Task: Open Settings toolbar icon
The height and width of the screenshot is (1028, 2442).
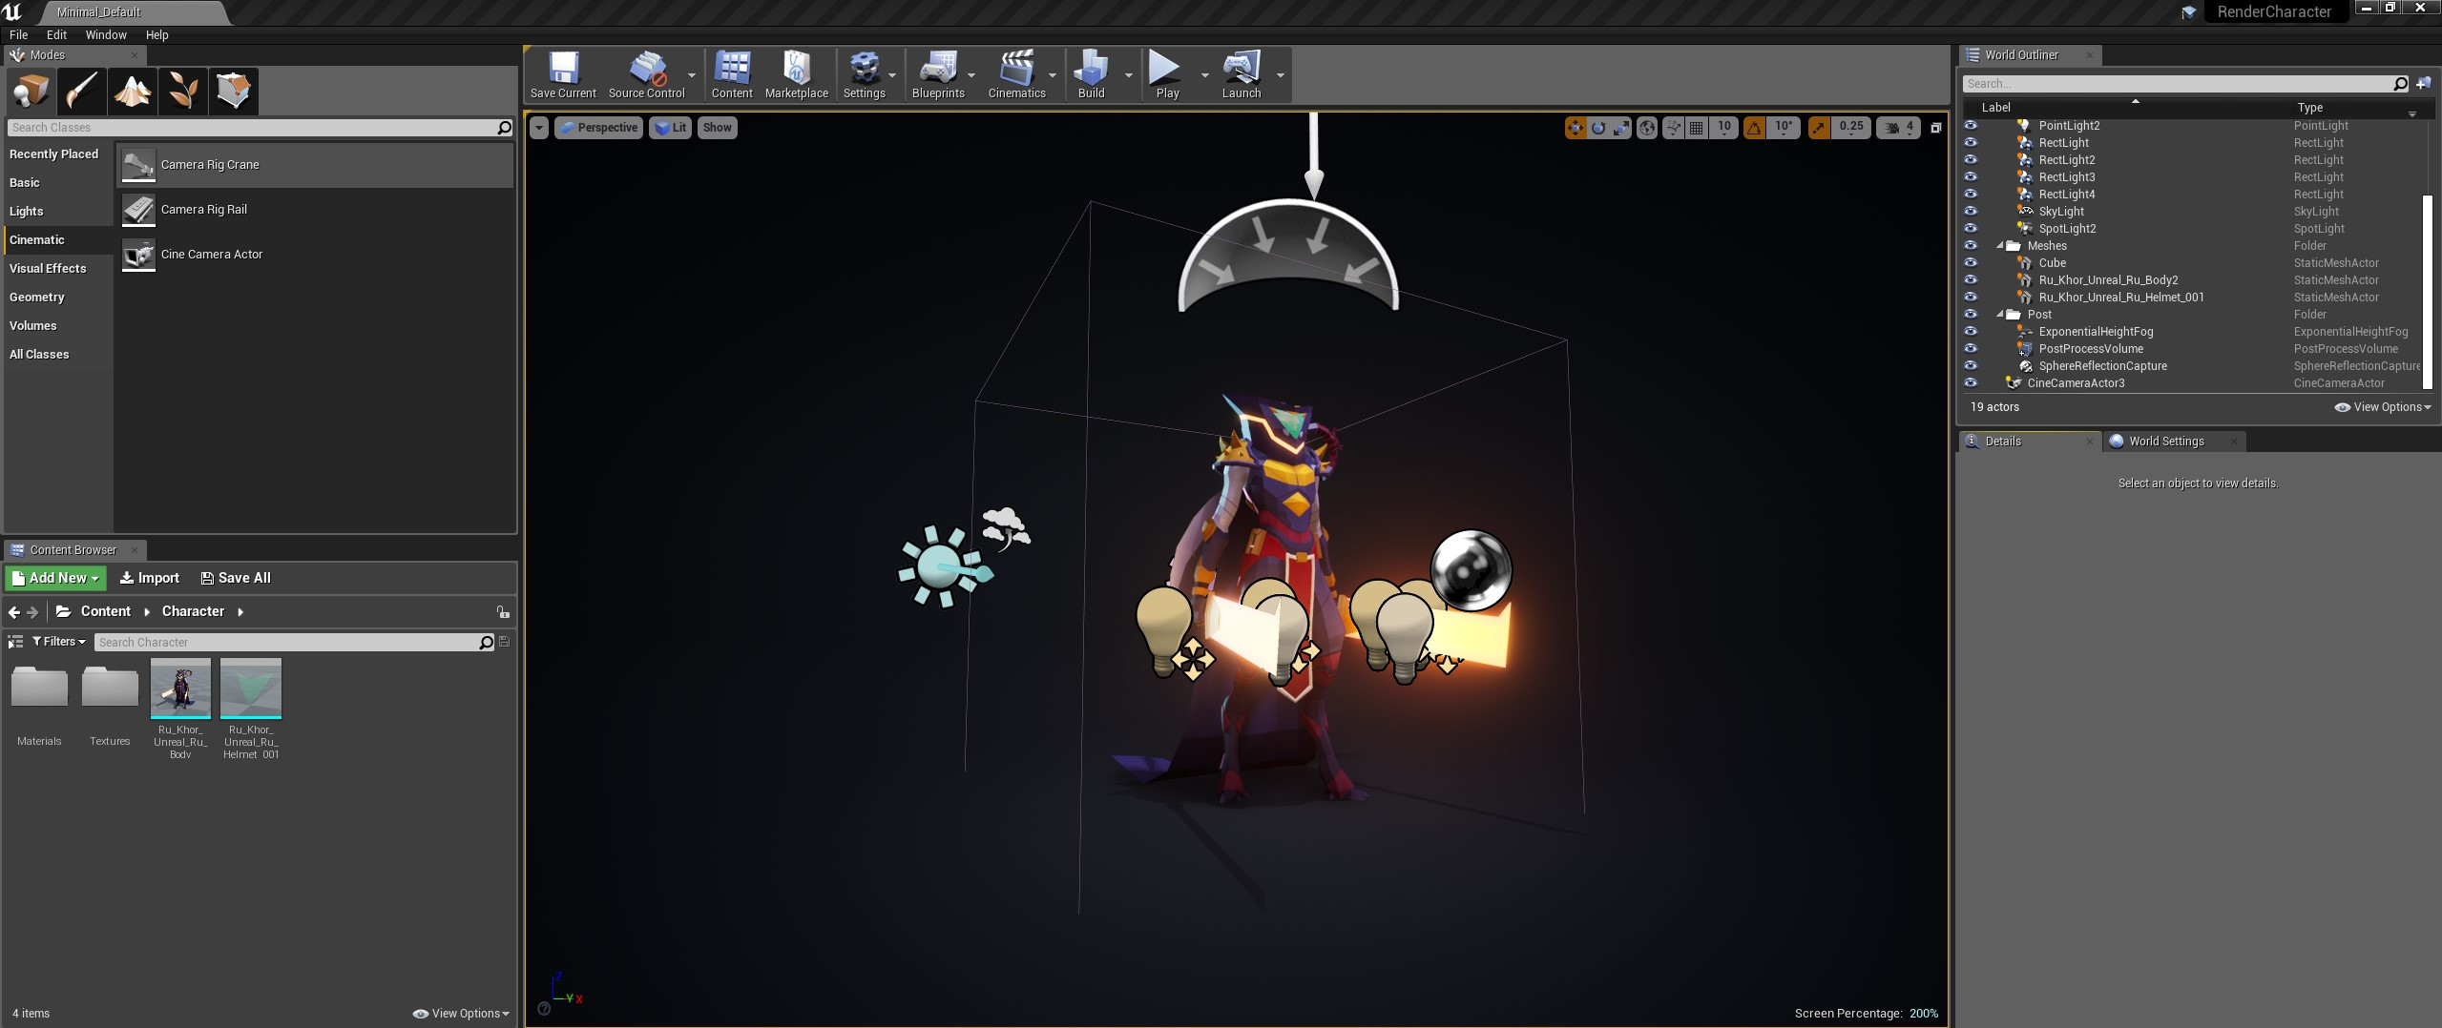Action: (x=864, y=75)
